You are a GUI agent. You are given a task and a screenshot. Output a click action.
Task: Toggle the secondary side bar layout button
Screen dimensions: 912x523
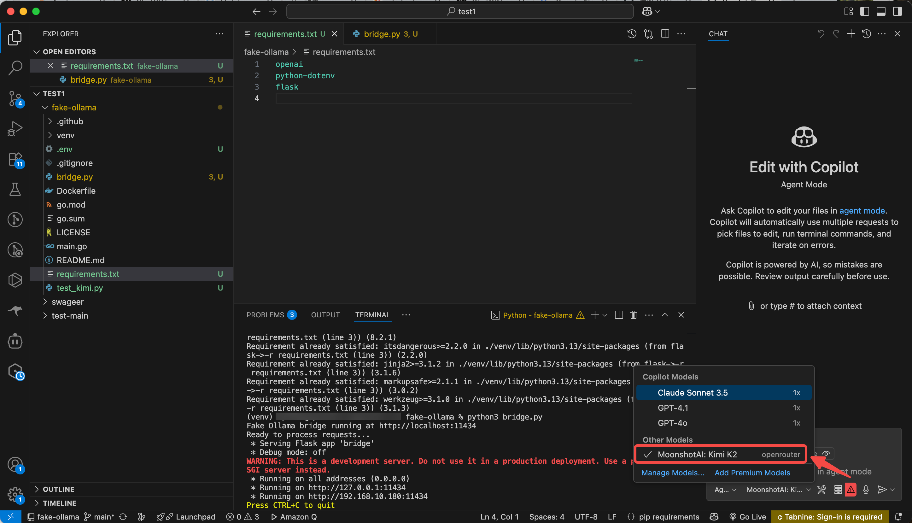(897, 11)
